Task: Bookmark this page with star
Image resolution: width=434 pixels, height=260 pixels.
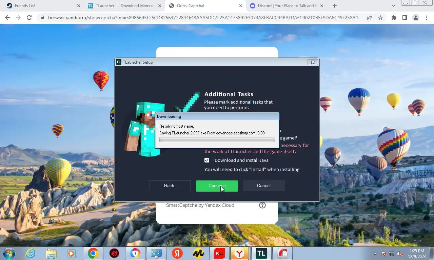Action: tap(380, 18)
